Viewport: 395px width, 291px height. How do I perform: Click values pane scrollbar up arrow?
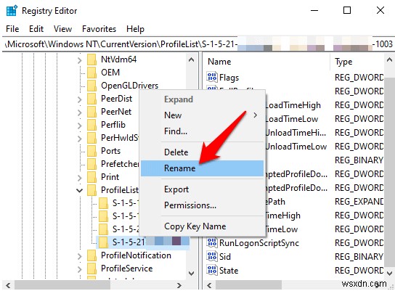[x=389, y=60]
